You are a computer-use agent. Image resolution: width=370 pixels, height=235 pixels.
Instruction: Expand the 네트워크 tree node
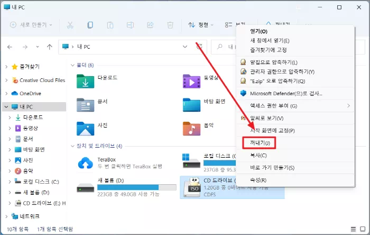coord(6,216)
